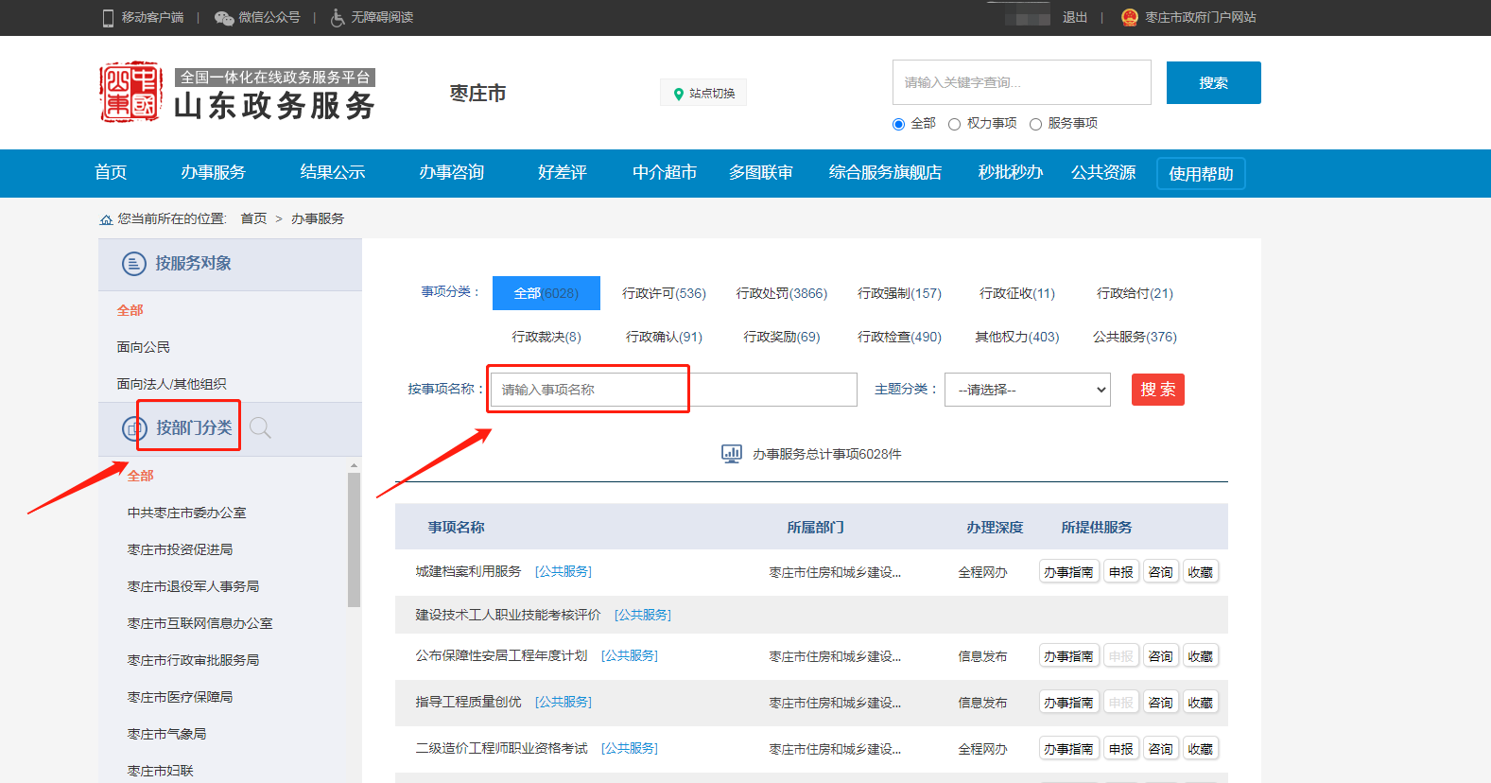Click 办事指南 for 城建档案利用服务
The width and height of the screenshot is (1491, 783).
click(1068, 572)
